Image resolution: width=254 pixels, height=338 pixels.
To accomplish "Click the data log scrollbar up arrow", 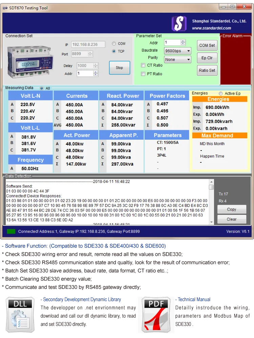I will [x=211, y=182].
